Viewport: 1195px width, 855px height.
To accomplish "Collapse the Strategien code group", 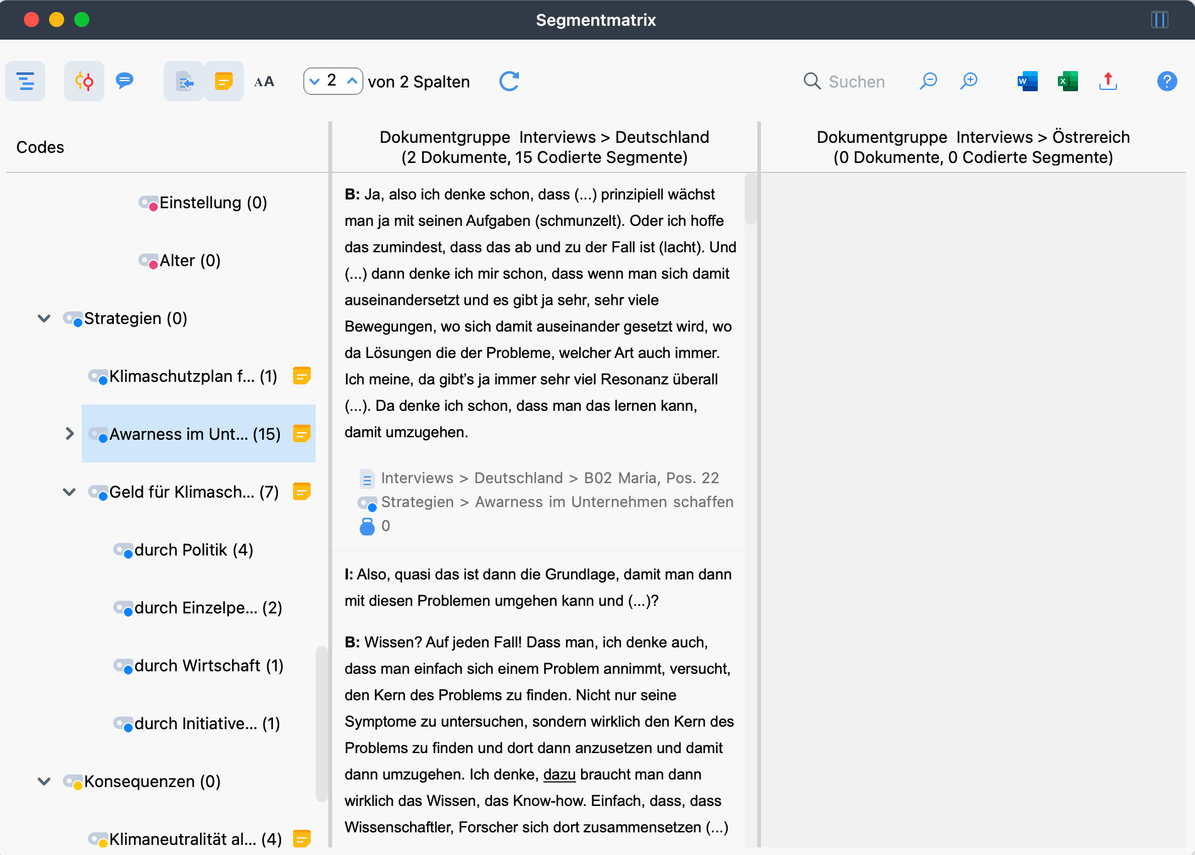I will coord(44,318).
